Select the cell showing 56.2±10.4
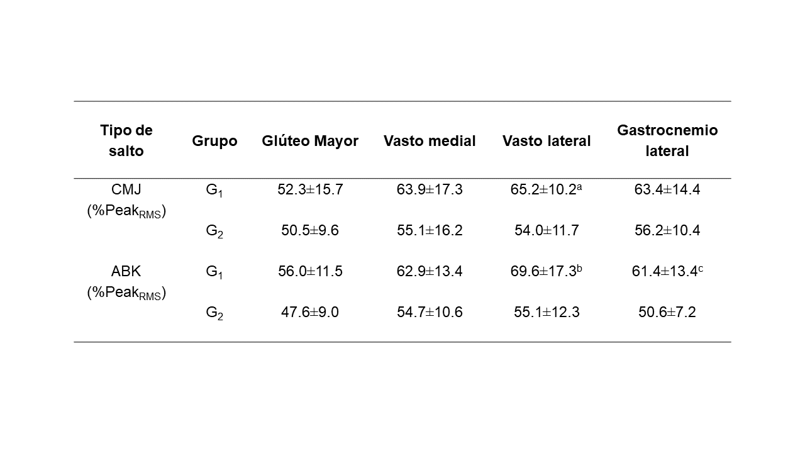This screenshot has height=453, width=805. [667, 230]
